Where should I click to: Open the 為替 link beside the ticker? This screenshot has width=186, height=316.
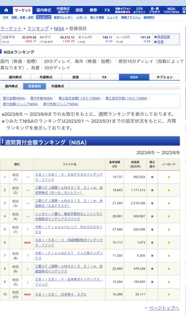click(x=160, y=42)
